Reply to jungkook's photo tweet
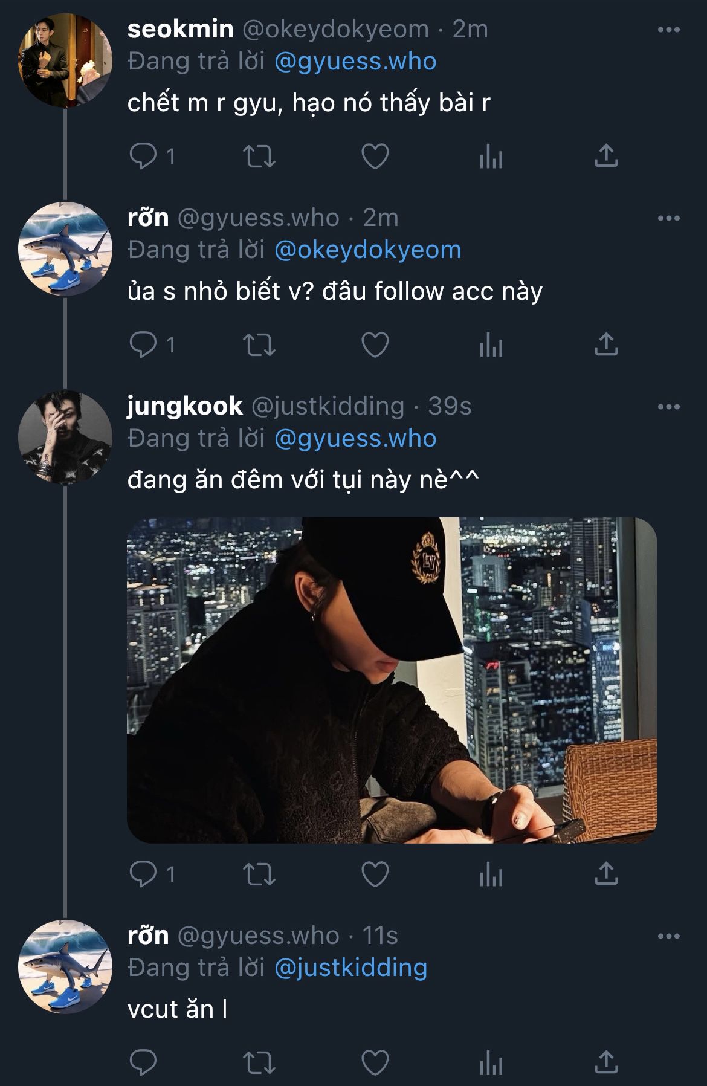Screen dimensions: 707x1086 tap(144, 874)
